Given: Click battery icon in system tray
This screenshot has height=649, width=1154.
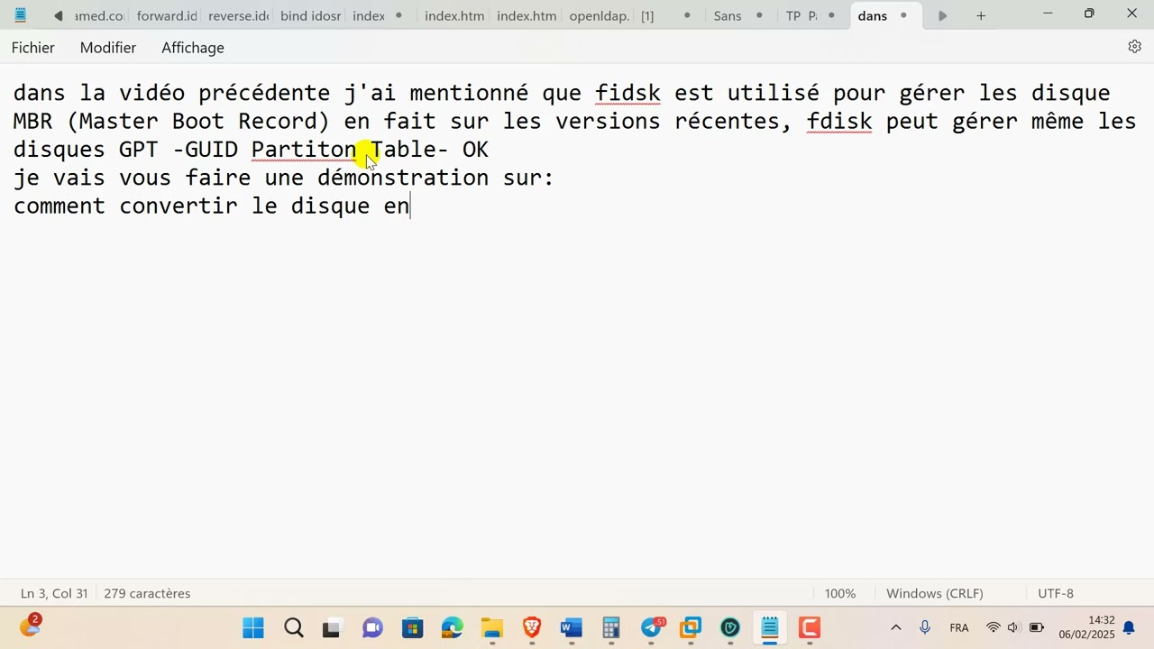Looking at the screenshot, I should (1036, 628).
